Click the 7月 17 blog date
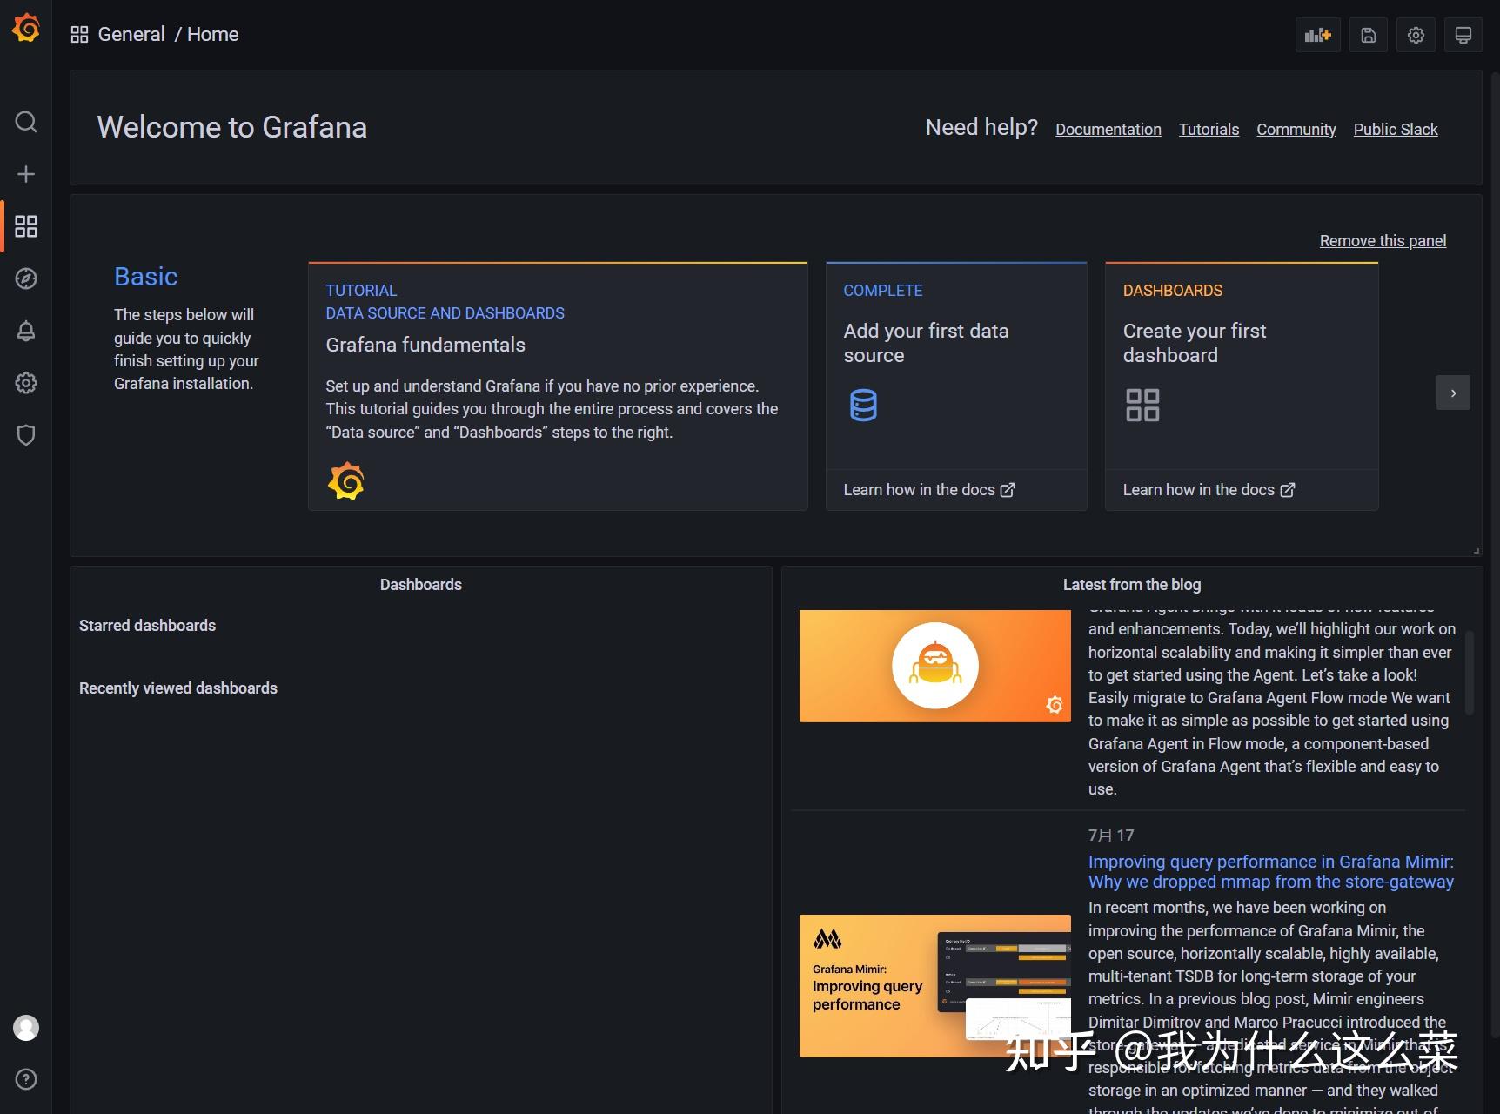The width and height of the screenshot is (1500, 1114). pos(1111,835)
